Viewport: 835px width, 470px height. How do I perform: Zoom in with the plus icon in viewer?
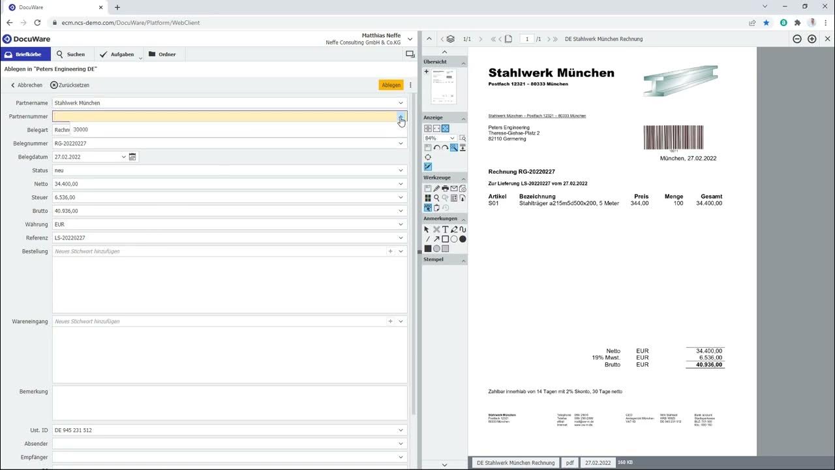[x=812, y=39]
